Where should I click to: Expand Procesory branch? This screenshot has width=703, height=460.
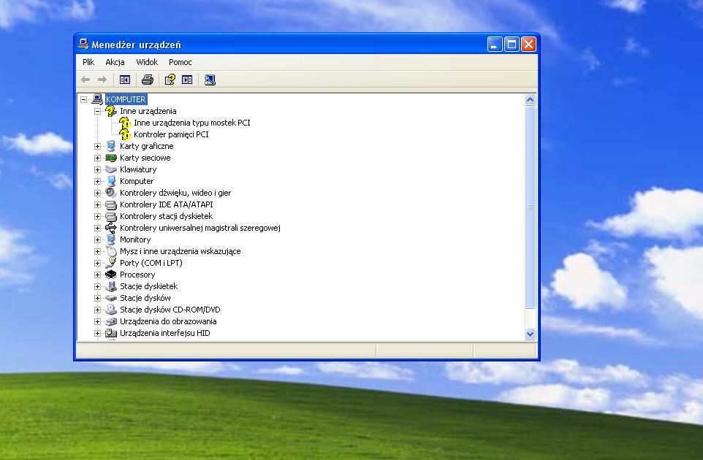(x=97, y=275)
